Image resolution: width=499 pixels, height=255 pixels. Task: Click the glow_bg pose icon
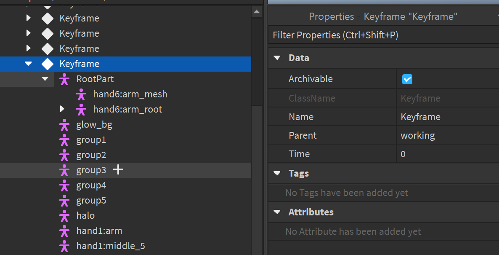64,125
